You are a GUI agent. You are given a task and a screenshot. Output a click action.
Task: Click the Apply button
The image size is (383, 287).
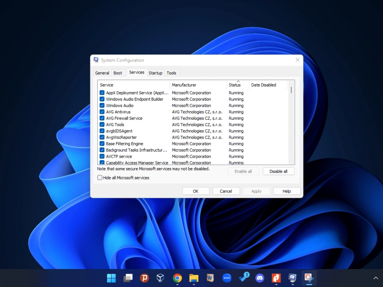(256, 191)
